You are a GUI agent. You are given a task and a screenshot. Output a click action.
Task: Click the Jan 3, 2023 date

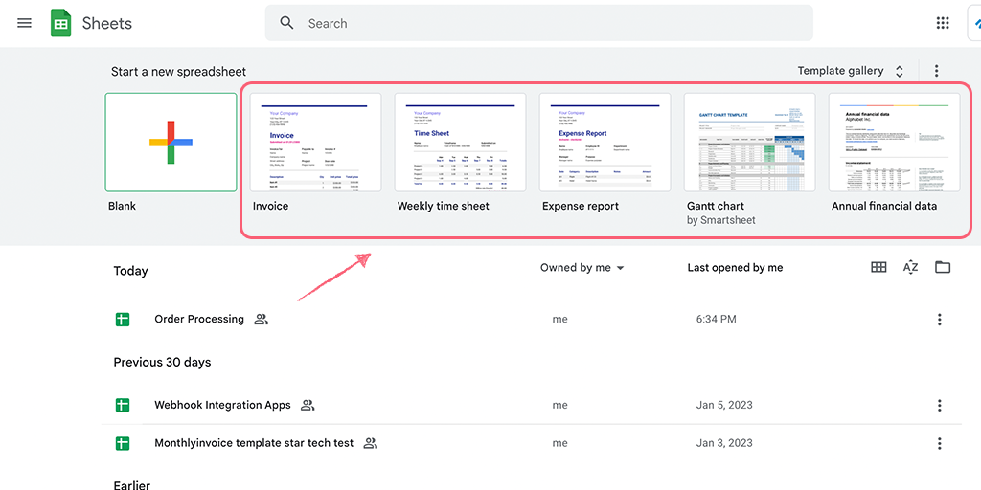[724, 444]
